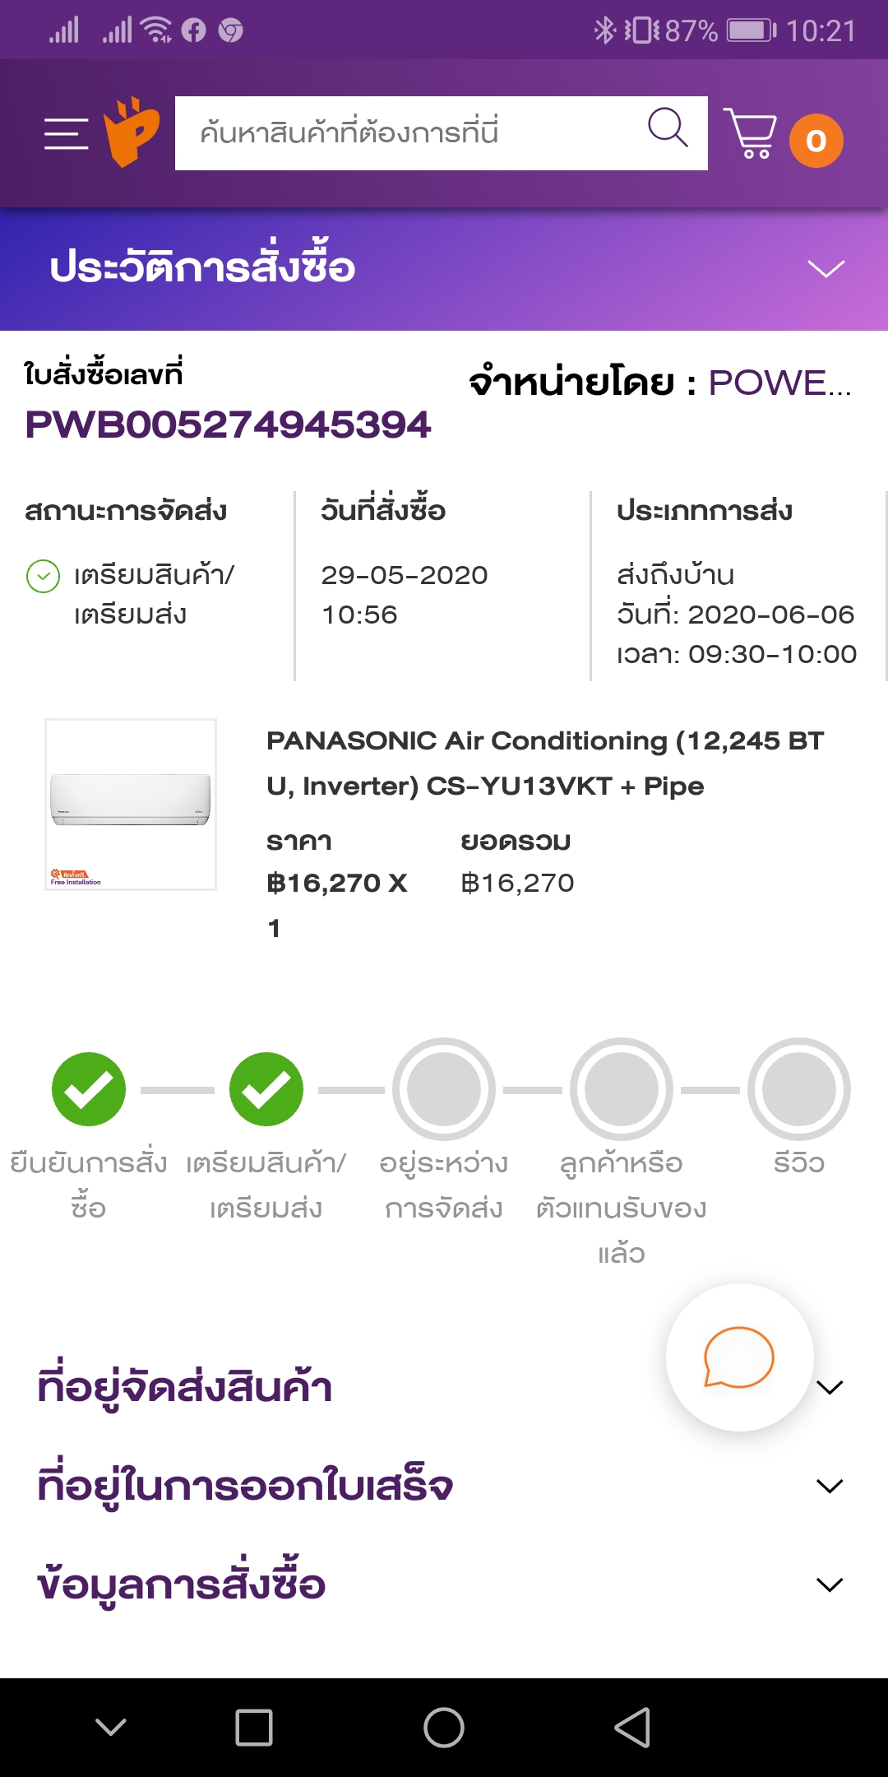Tap order number PWB005274945394

228,425
